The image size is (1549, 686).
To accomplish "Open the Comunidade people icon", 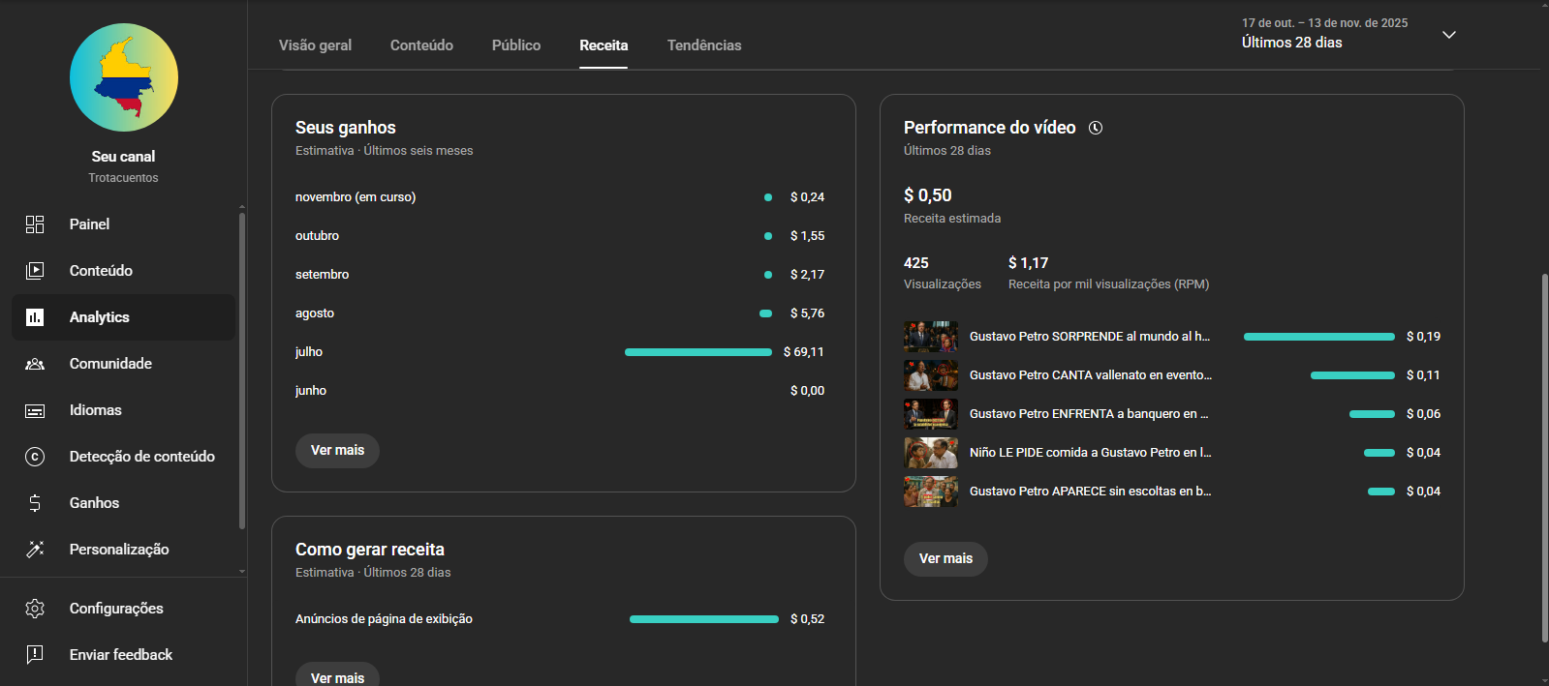I will click(35, 364).
